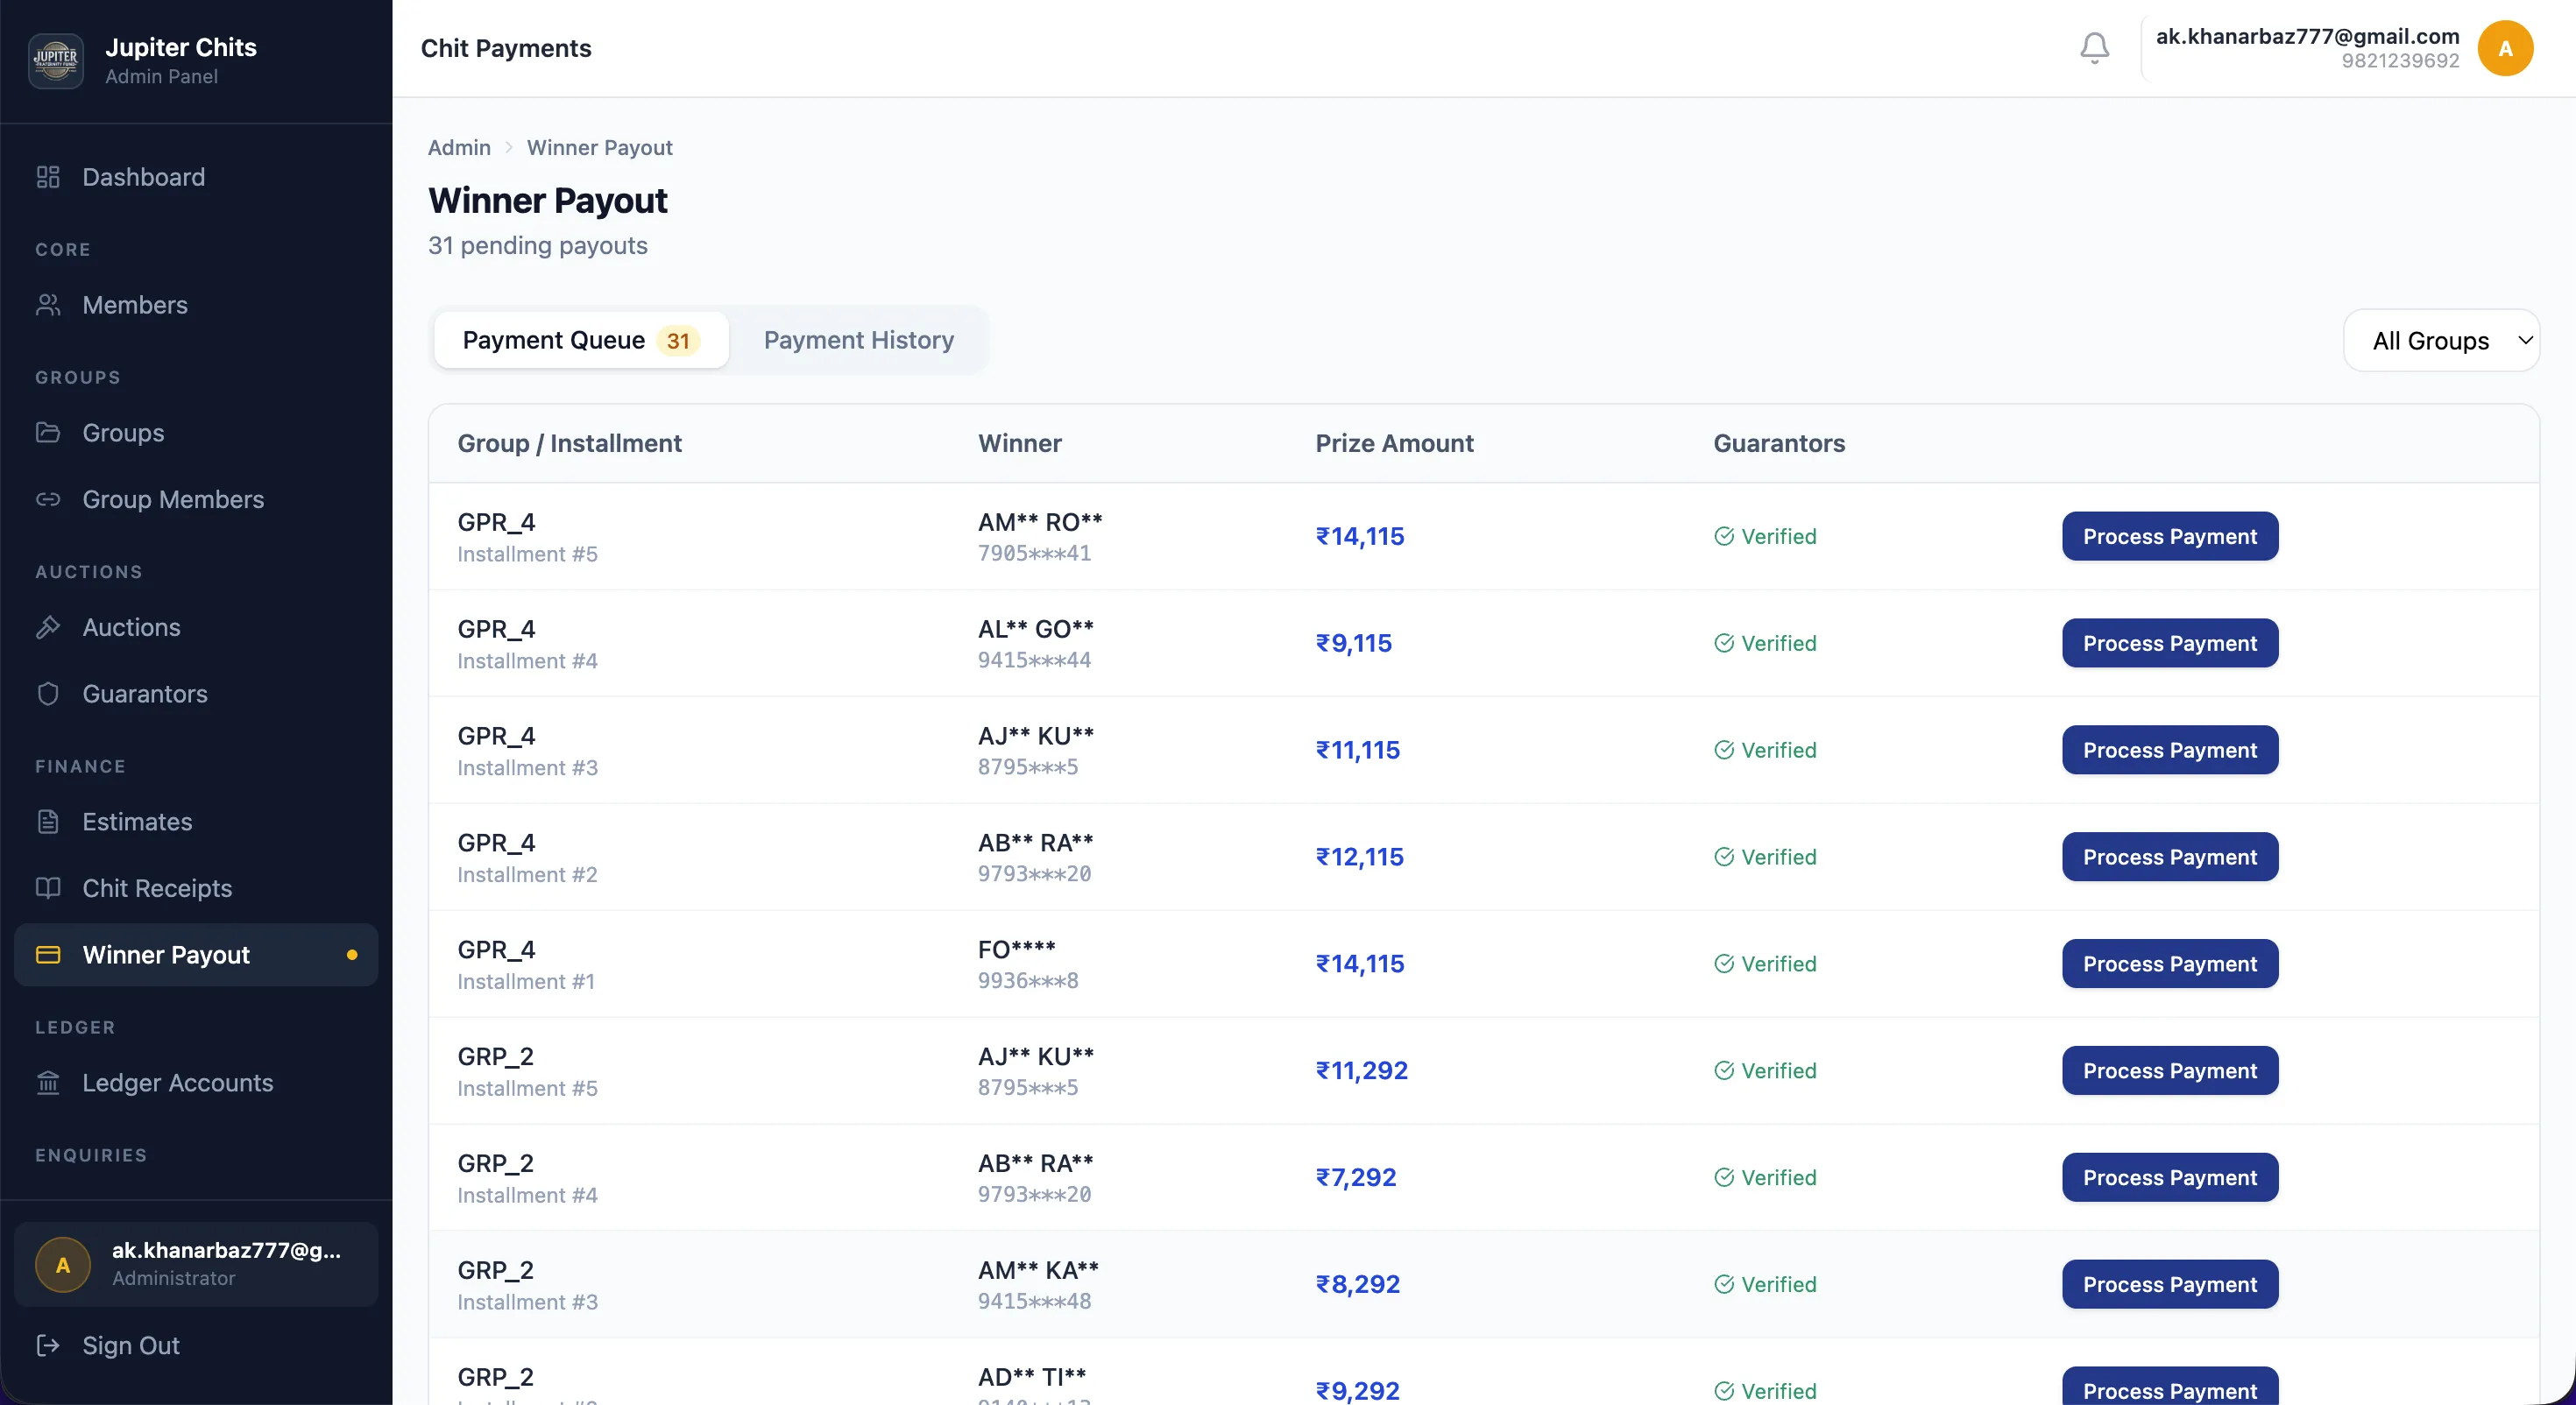
Task: Click the Estimates document icon
Action: 48,822
